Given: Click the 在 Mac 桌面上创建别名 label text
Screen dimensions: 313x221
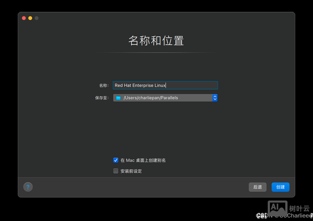Looking at the screenshot, I should [143, 160].
